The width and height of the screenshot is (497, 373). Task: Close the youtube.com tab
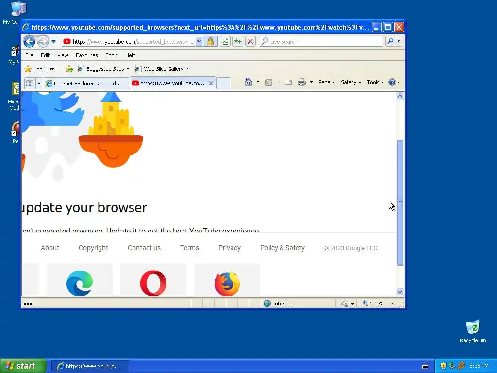(211, 83)
